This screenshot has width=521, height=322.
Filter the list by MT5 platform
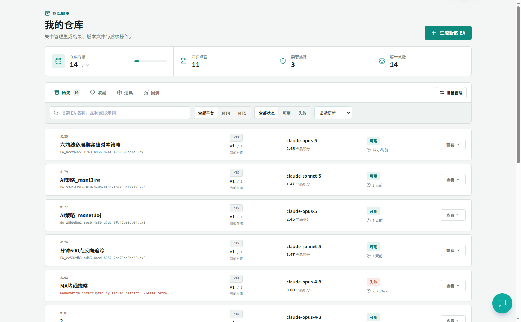(x=242, y=113)
